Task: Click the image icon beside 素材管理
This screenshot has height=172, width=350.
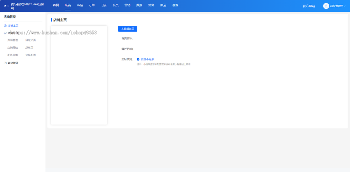Action: [x=5, y=63]
